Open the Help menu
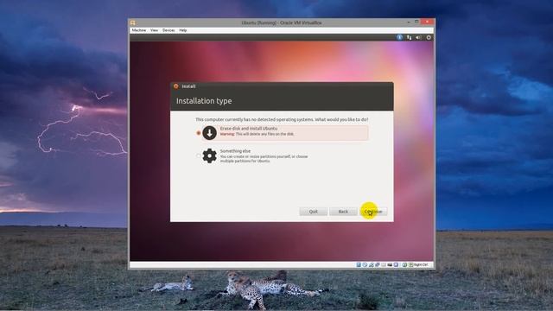This screenshot has height=311, width=553. pos(182,30)
